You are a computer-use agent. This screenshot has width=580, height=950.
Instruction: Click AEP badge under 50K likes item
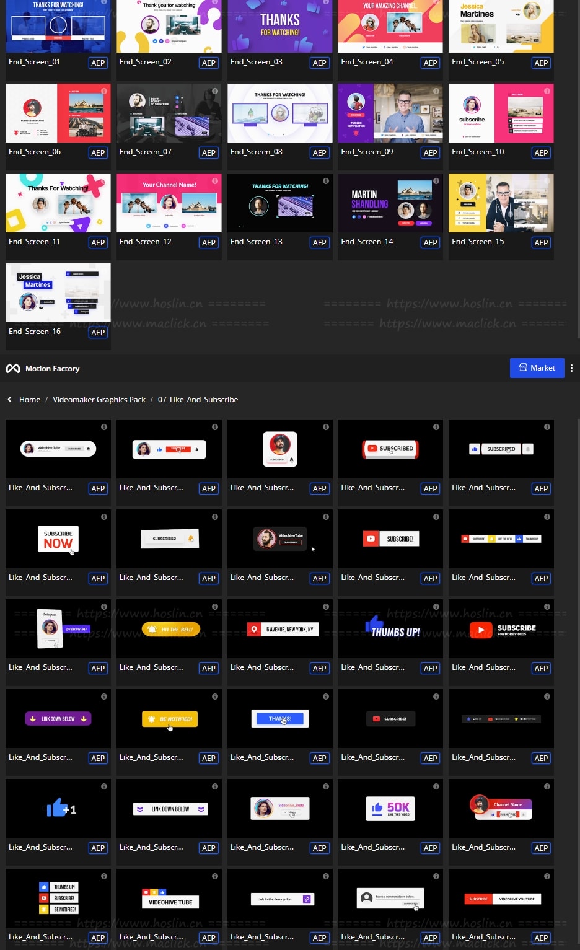pos(431,848)
